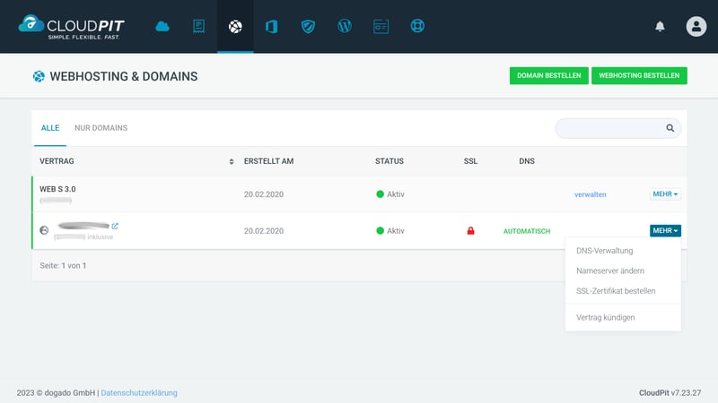
Task: Open the Datenschutzerklärung footer link
Action: point(139,392)
